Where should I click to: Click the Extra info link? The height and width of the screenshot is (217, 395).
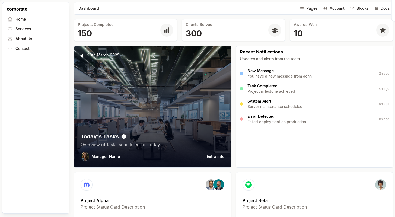coord(215,157)
